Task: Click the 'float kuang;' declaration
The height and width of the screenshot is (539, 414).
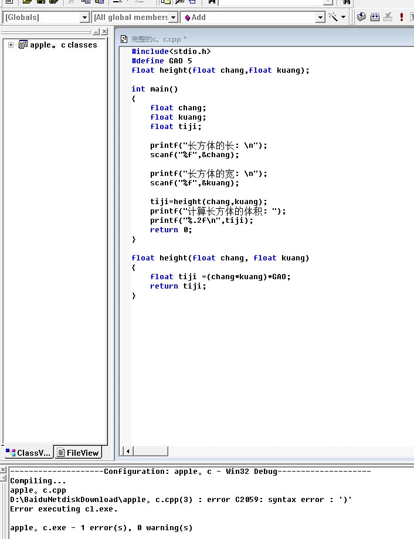Action: click(x=178, y=117)
